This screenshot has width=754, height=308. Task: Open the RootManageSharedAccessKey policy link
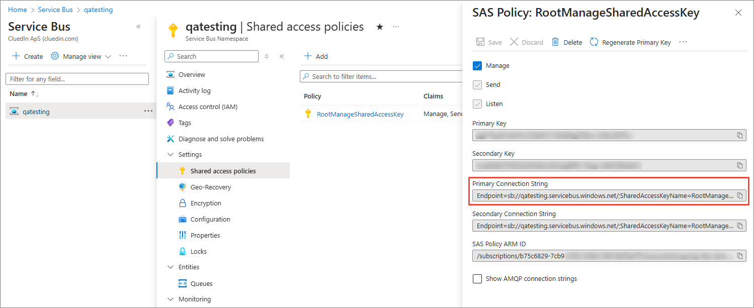point(360,114)
